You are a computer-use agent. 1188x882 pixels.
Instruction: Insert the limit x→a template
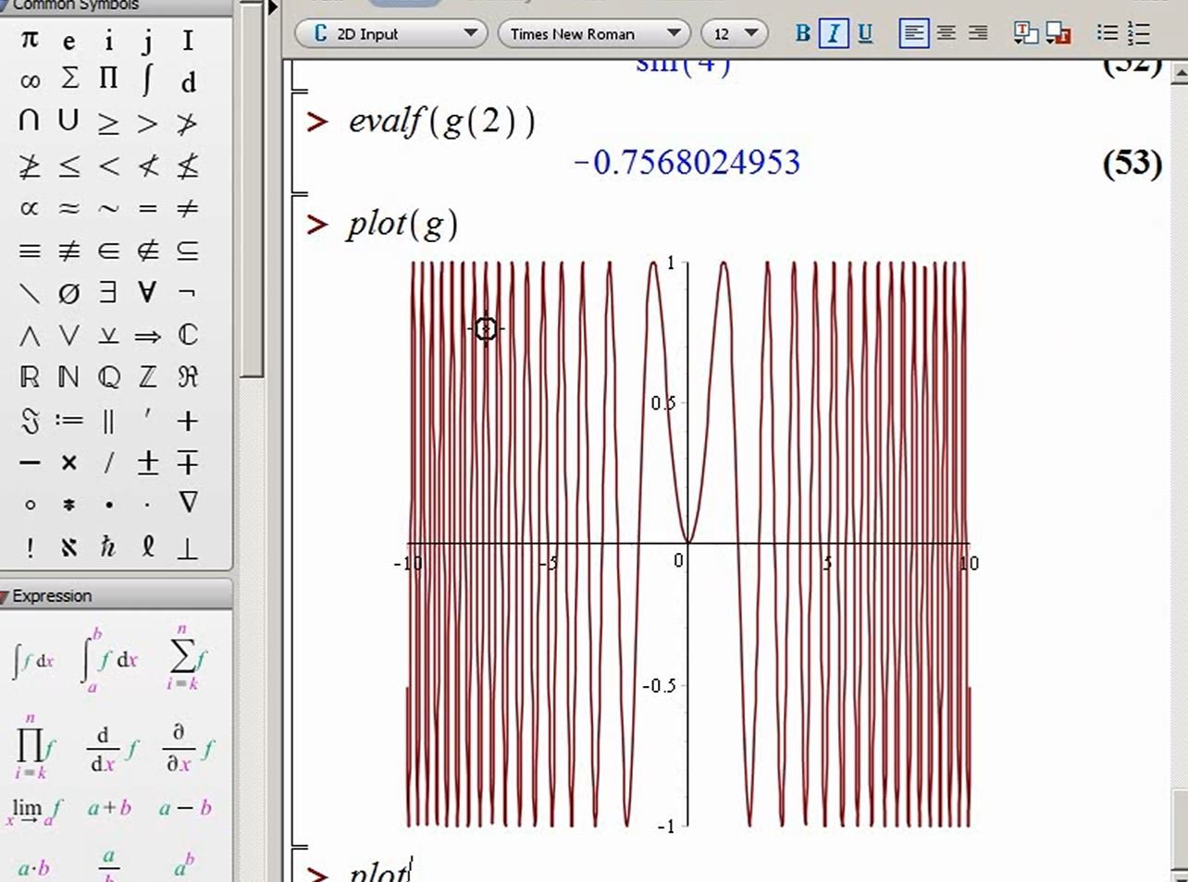coord(34,811)
